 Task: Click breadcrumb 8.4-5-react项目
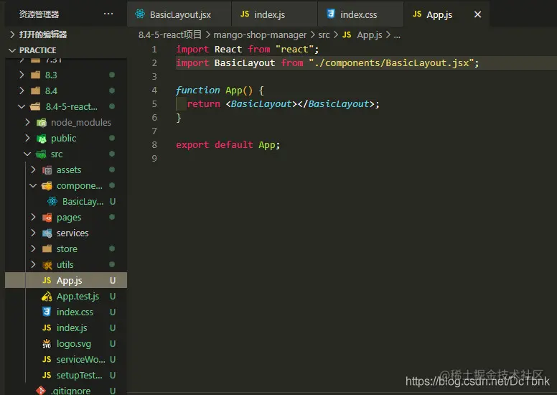[x=170, y=35]
